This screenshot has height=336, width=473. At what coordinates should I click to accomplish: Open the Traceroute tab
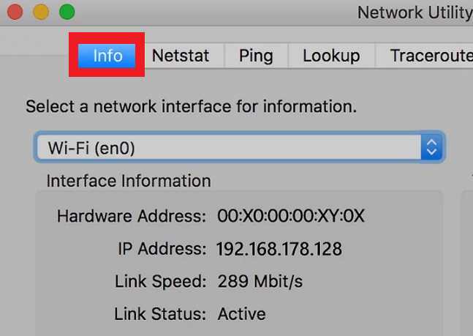tap(424, 56)
